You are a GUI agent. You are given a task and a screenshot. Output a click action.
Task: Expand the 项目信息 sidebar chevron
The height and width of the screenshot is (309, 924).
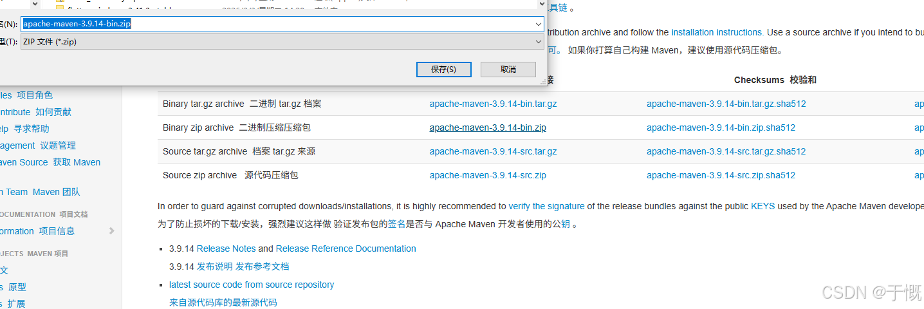(111, 231)
